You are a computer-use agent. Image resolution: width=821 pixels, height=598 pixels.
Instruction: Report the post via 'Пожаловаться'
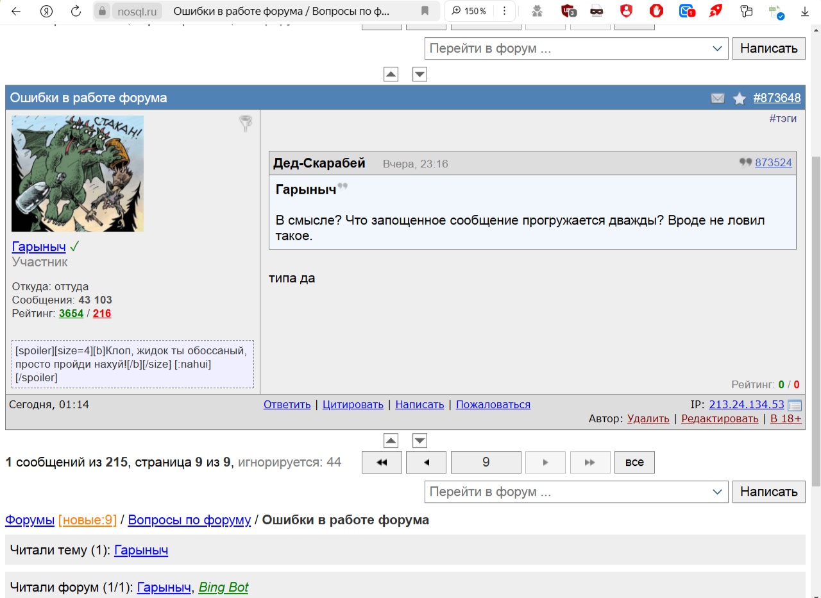click(x=493, y=404)
